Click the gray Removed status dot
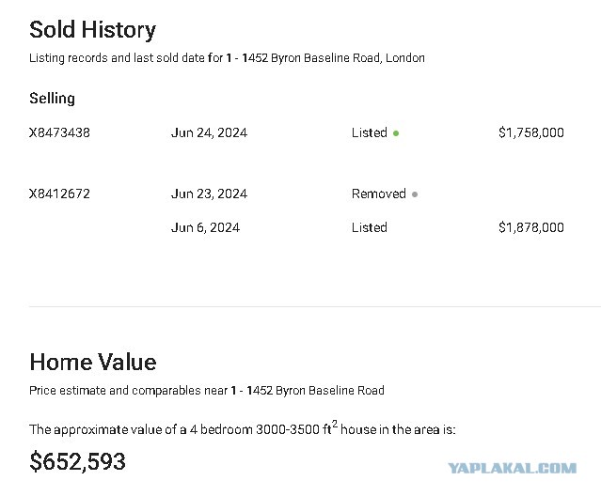This screenshot has width=601, height=496. point(415,194)
